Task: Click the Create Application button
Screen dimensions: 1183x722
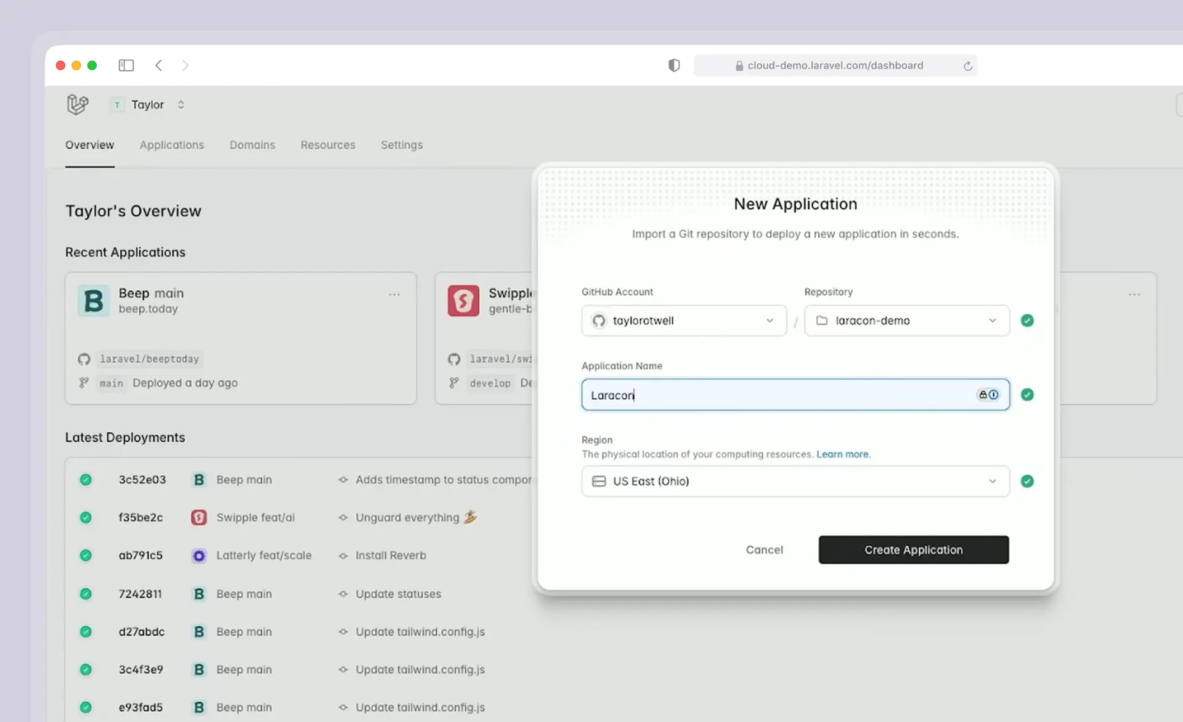Action: point(914,549)
